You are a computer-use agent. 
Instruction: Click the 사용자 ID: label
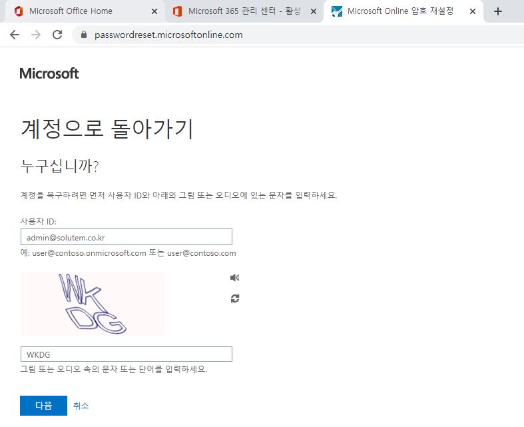[38, 221]
